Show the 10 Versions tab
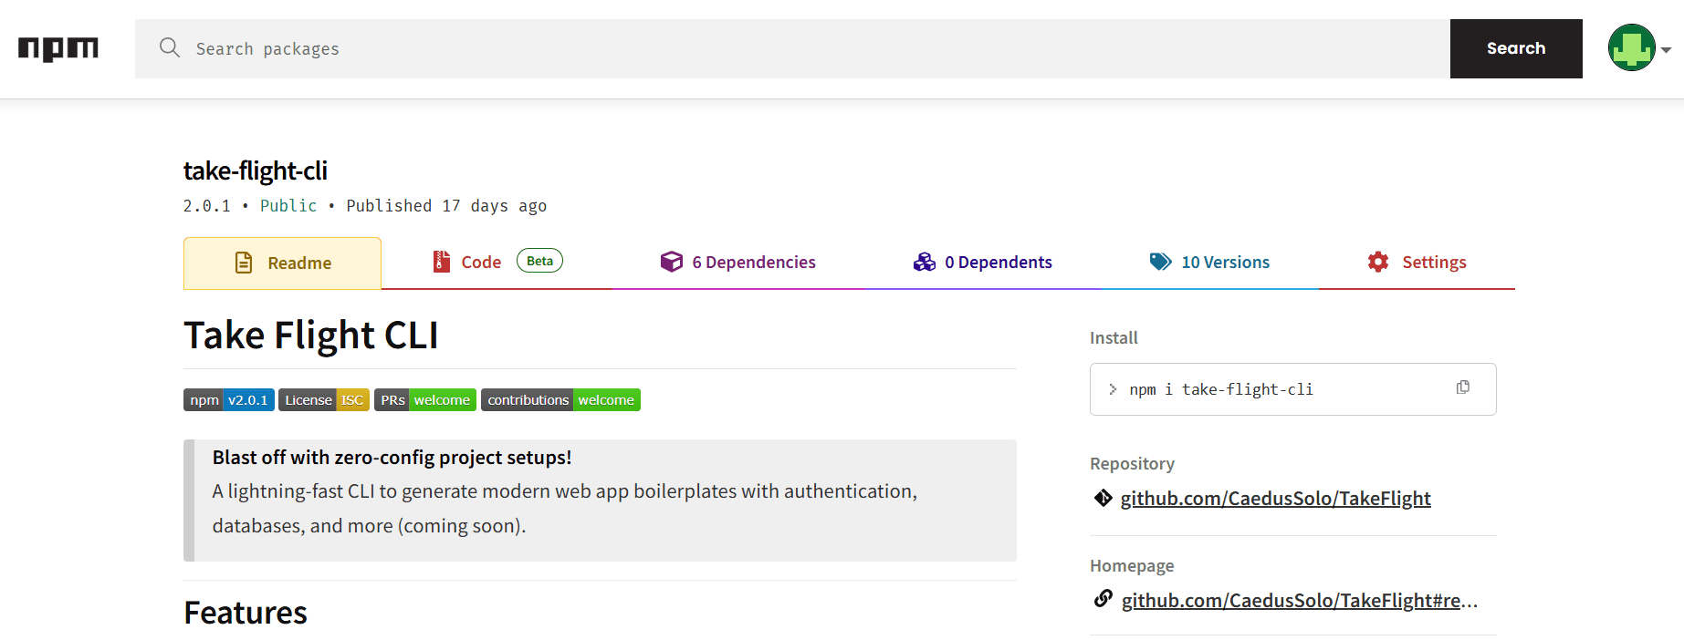Image resolution: width=1684 pixels, height=640 pixels. (x=1209, y=263)
